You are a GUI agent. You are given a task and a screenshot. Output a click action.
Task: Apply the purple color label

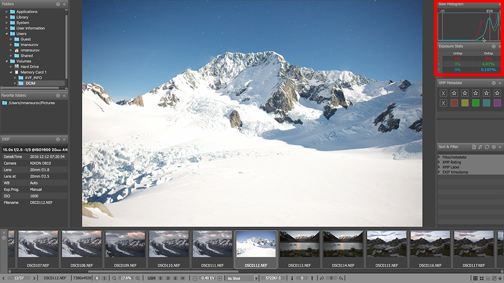(497, 103)
